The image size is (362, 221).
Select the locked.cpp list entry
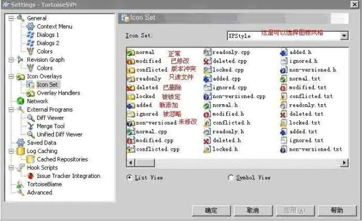click(x=223, y=70)
